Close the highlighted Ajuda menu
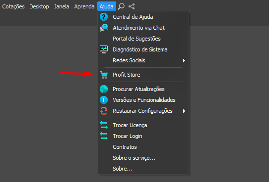Viewport: 269px width, 182px height. [107, 6]
